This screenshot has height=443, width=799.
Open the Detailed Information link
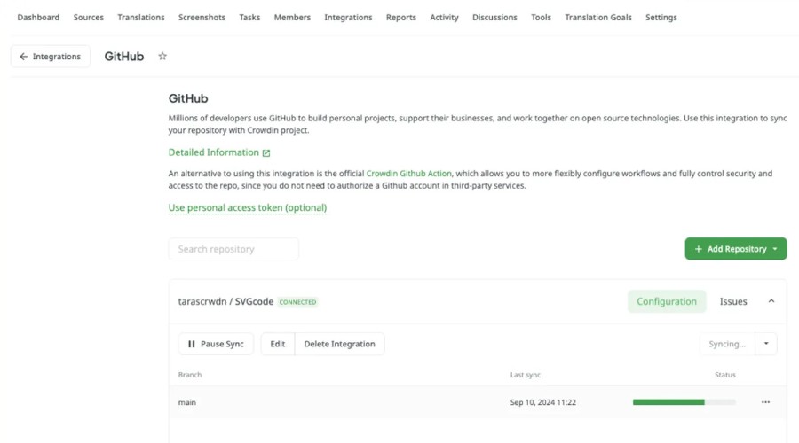point(213,152)
